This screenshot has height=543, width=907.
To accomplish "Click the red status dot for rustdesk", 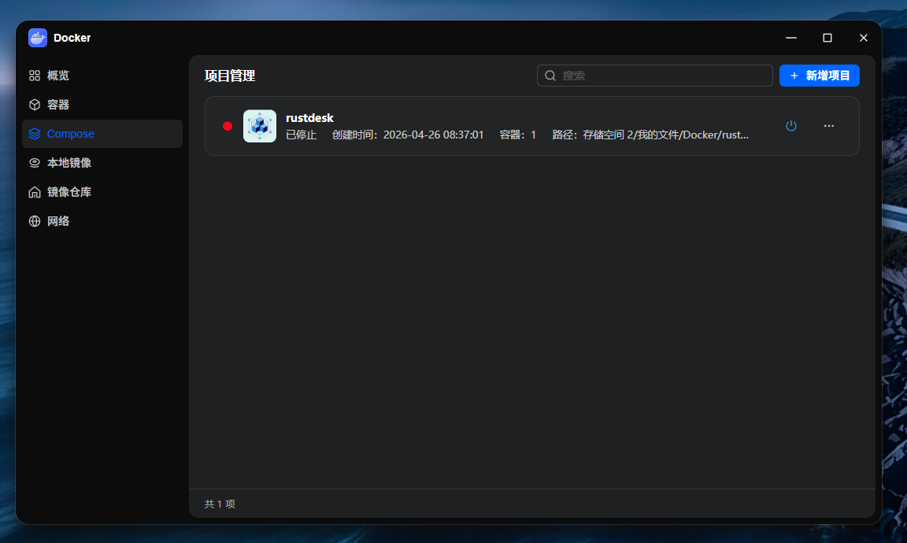I will [x=228, y=126].
